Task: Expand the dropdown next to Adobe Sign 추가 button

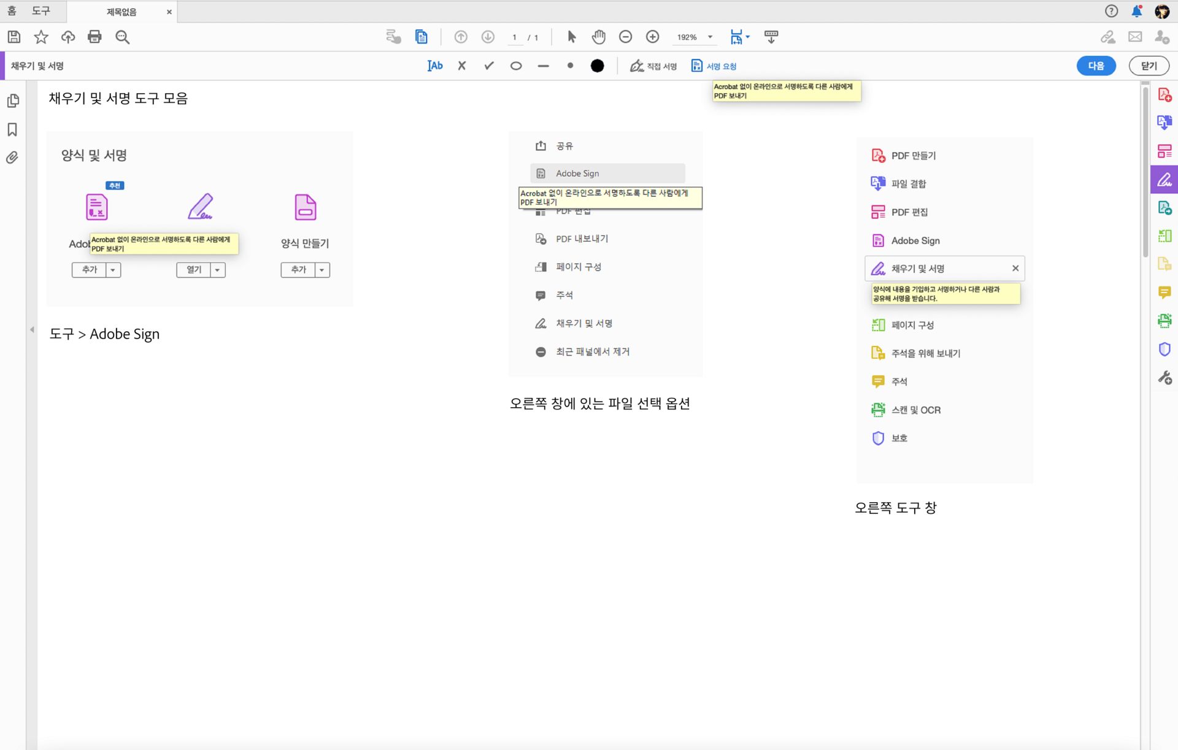Action: (x=113, y=270)
